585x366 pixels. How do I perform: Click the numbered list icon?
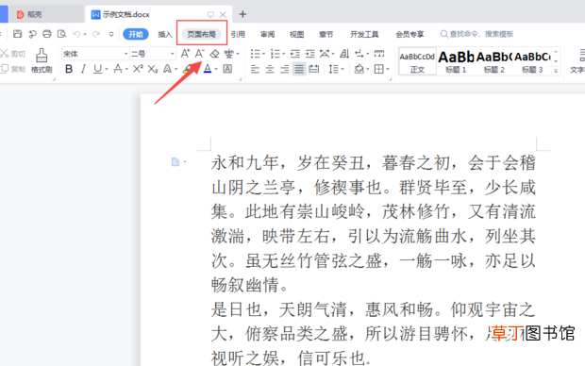point(276,54)
